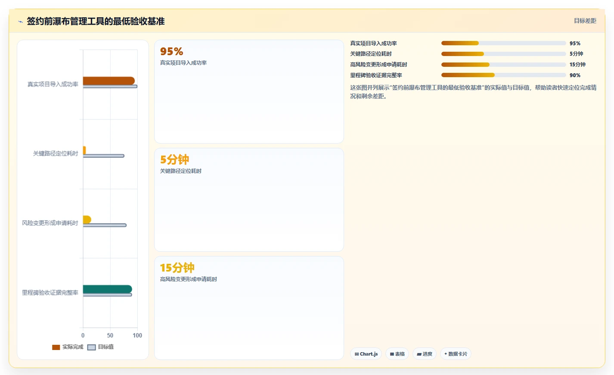Click 真实项目导入成功率 caption under 95%
The image size is (614, 375).
(183, 63)
